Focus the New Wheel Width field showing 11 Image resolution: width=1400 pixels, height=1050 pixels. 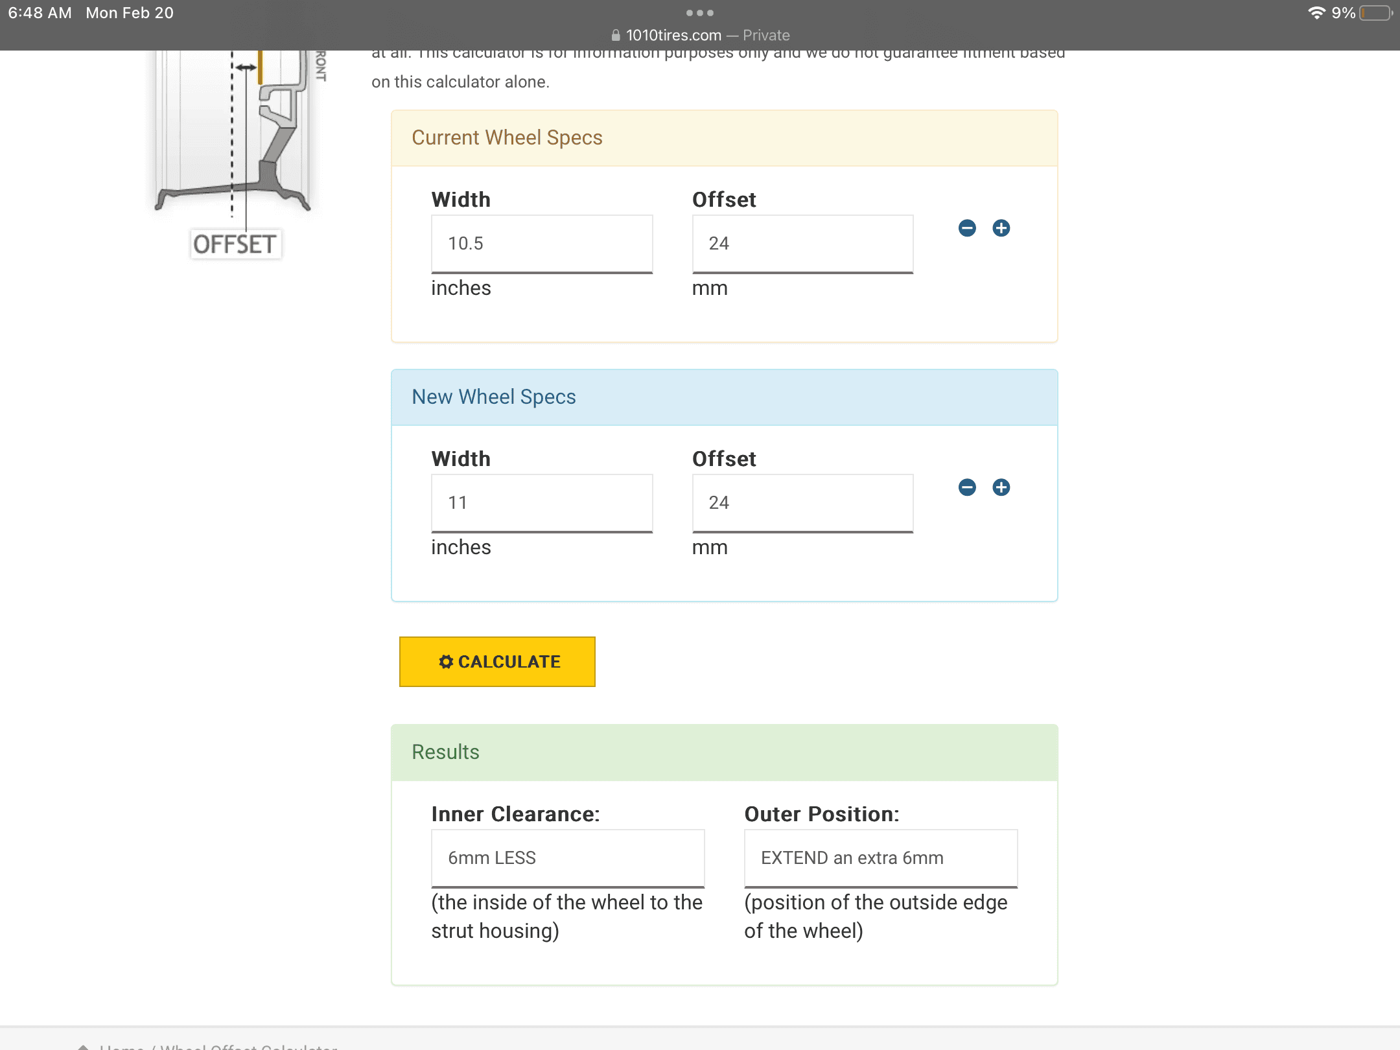542,504
